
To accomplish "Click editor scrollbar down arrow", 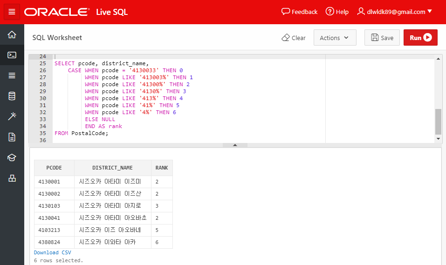I will tap(438, 139).
